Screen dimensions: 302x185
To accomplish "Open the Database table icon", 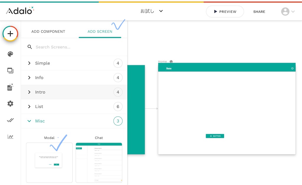I will (x=10, y=87).
